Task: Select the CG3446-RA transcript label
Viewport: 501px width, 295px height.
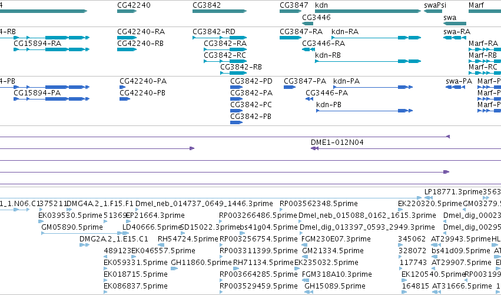Action: coord(324,43)
